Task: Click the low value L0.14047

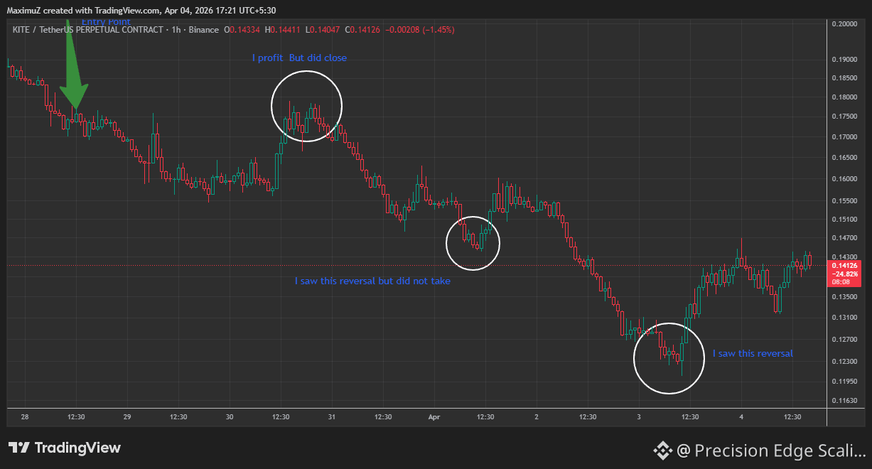Action: pos(322,30)
